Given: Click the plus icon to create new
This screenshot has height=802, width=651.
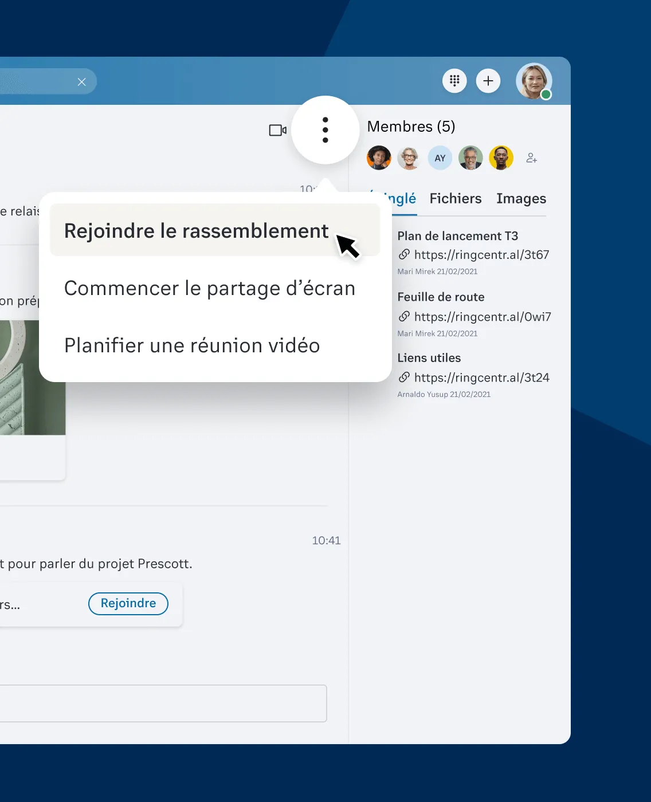Looking at the screenshot, I should [488, 81].
